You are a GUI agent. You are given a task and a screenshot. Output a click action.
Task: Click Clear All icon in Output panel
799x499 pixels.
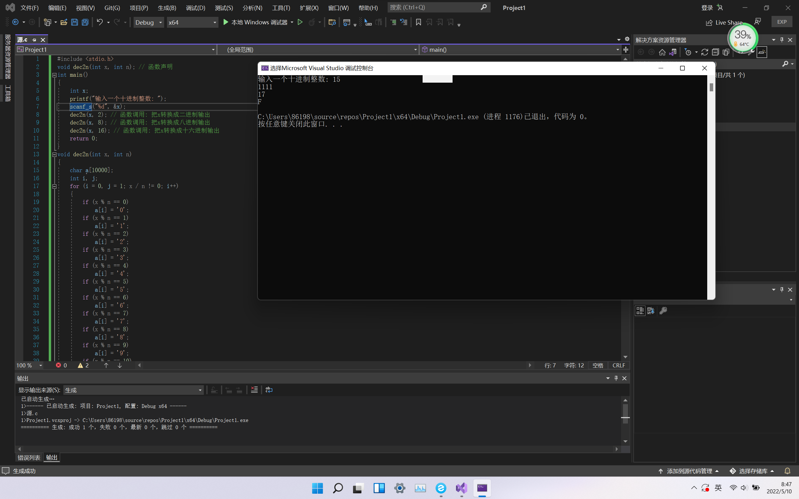[254, 390]
